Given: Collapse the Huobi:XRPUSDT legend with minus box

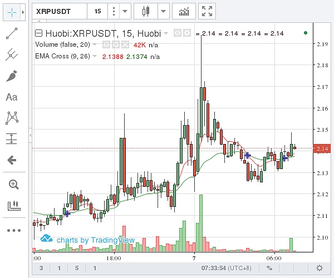Looking at the screenshot, I should tap(38, 33).
